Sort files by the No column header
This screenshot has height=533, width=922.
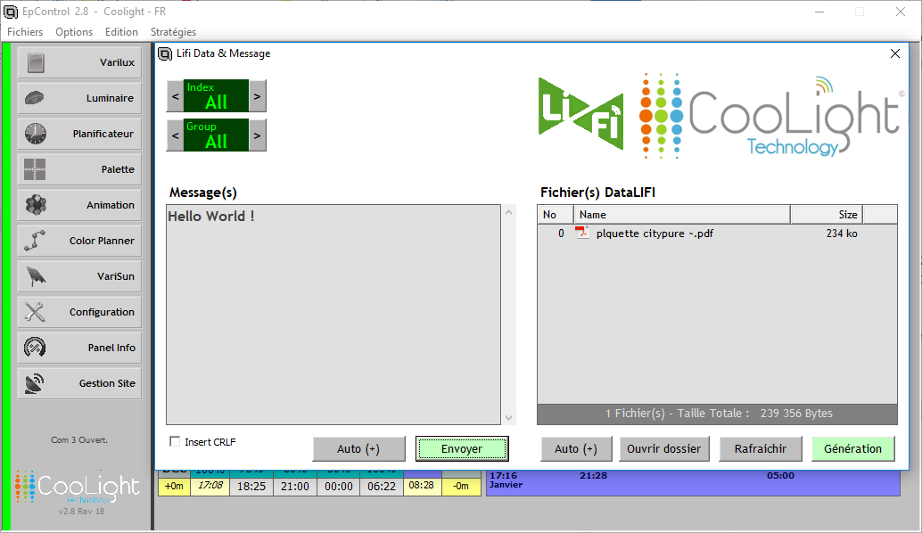556,215
